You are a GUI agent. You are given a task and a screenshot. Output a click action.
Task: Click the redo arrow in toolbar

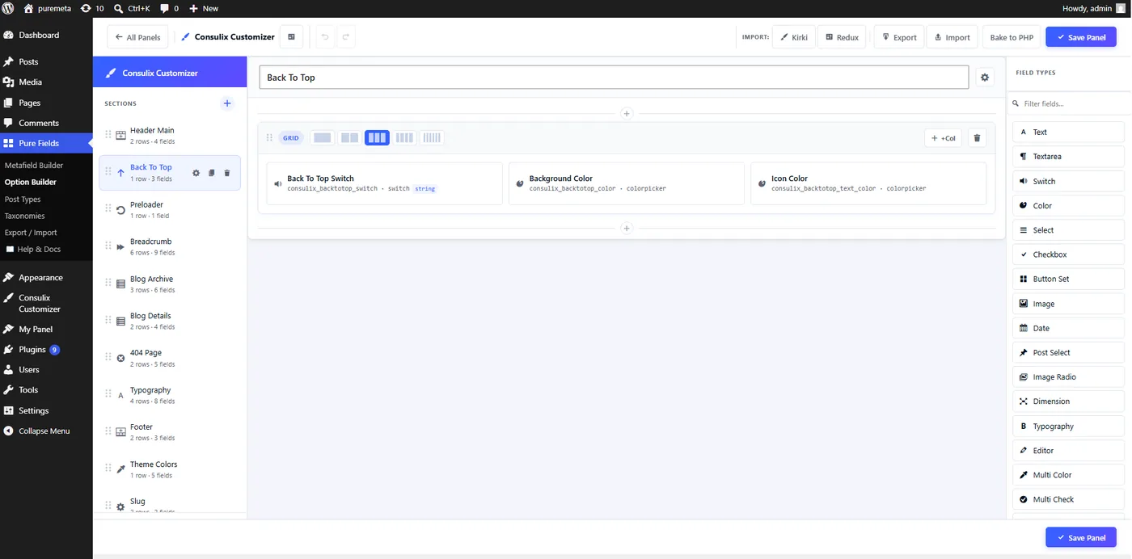coord(345,37)
